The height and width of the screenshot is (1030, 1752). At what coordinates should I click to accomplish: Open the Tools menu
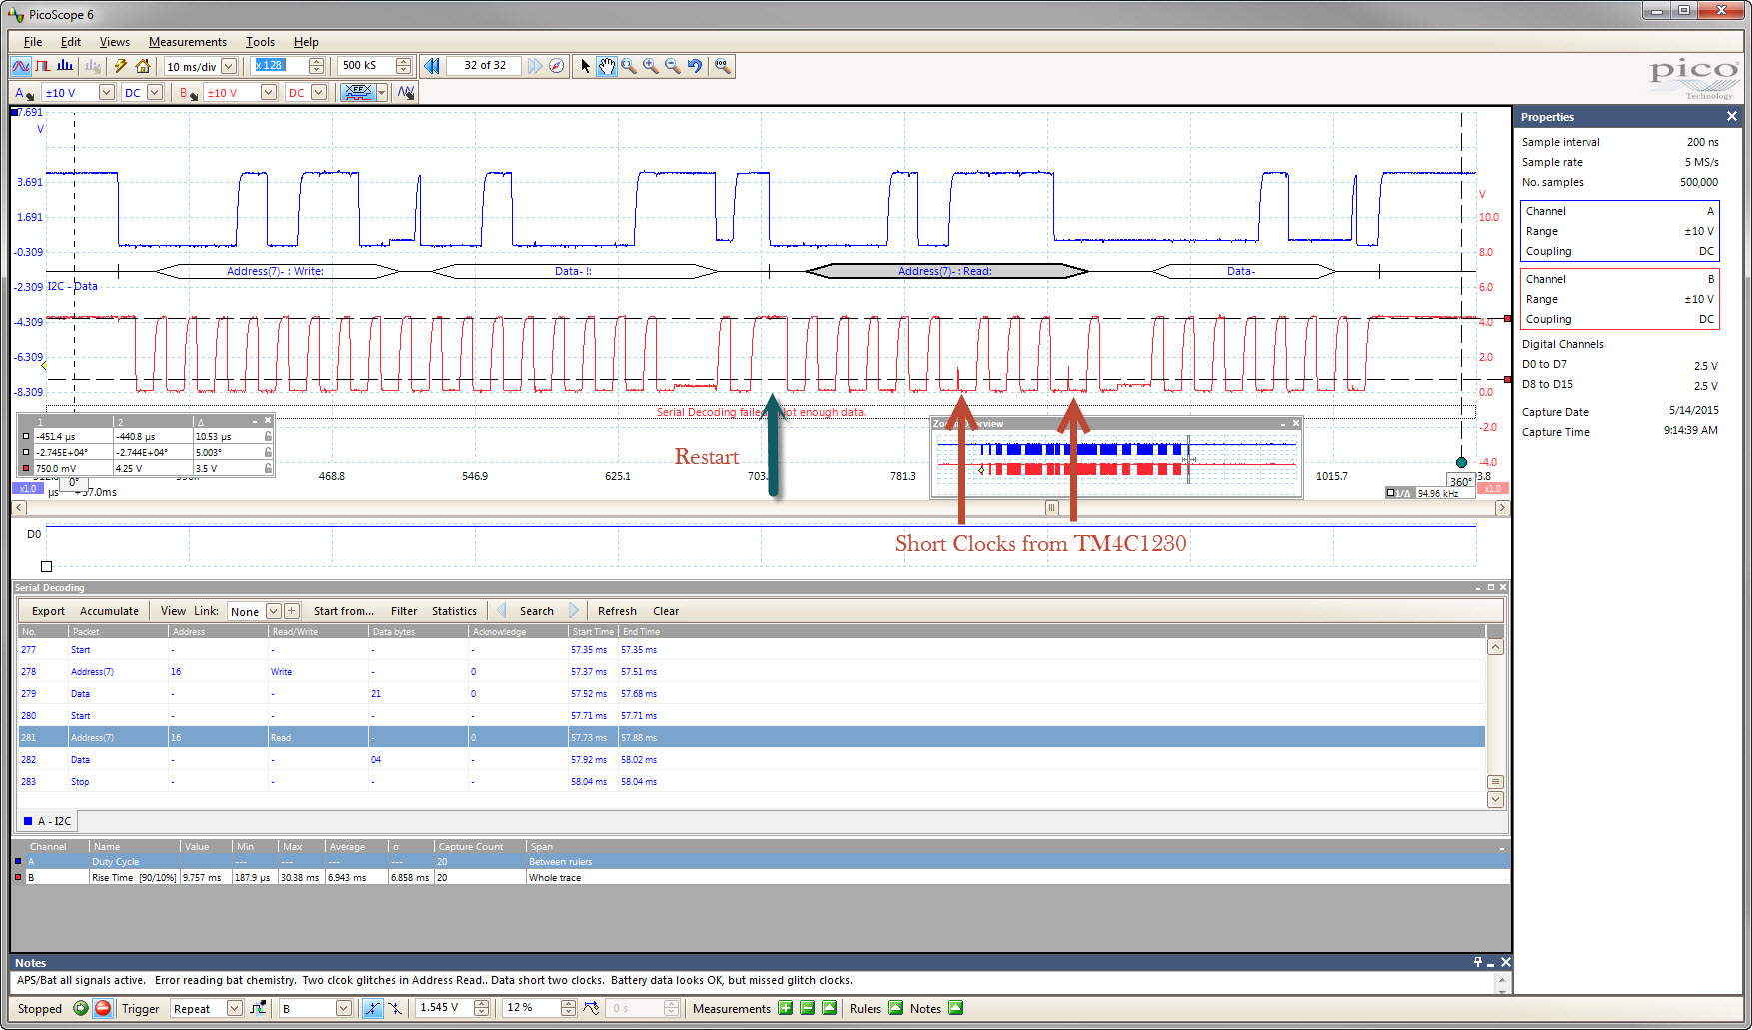coord(260,42)
